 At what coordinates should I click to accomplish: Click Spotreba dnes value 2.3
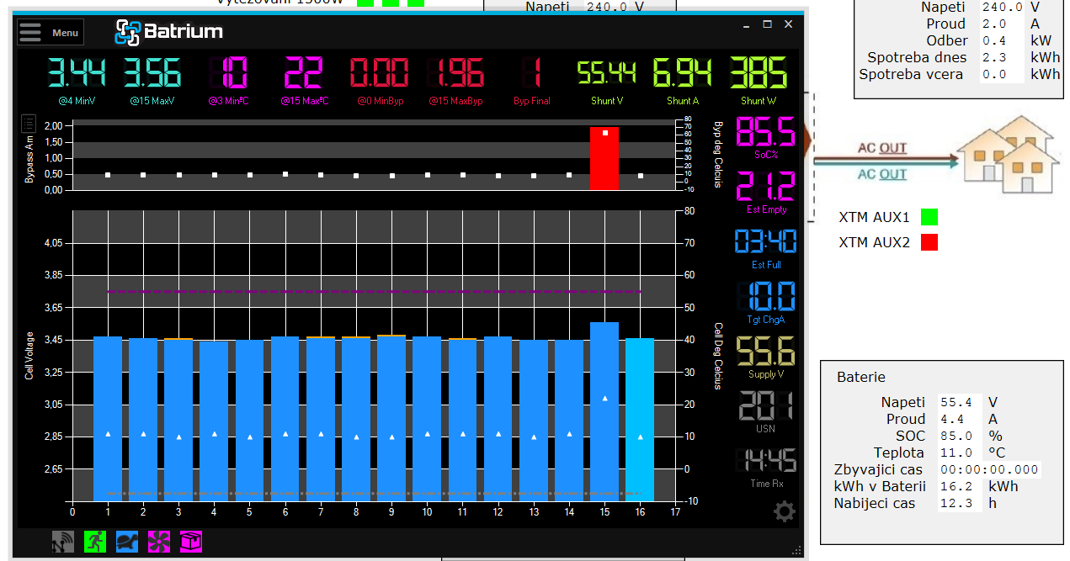pyautogui.click(x=1002, y=57)
